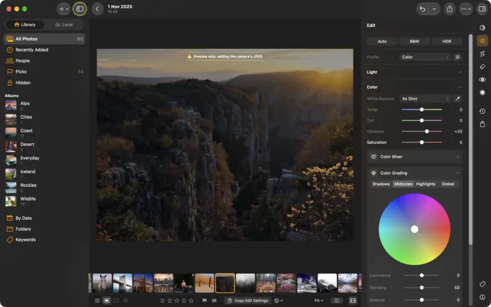Open the Fit zoom dropdown
This screenshot has width=491, height=307.
(x=319, y=301)
